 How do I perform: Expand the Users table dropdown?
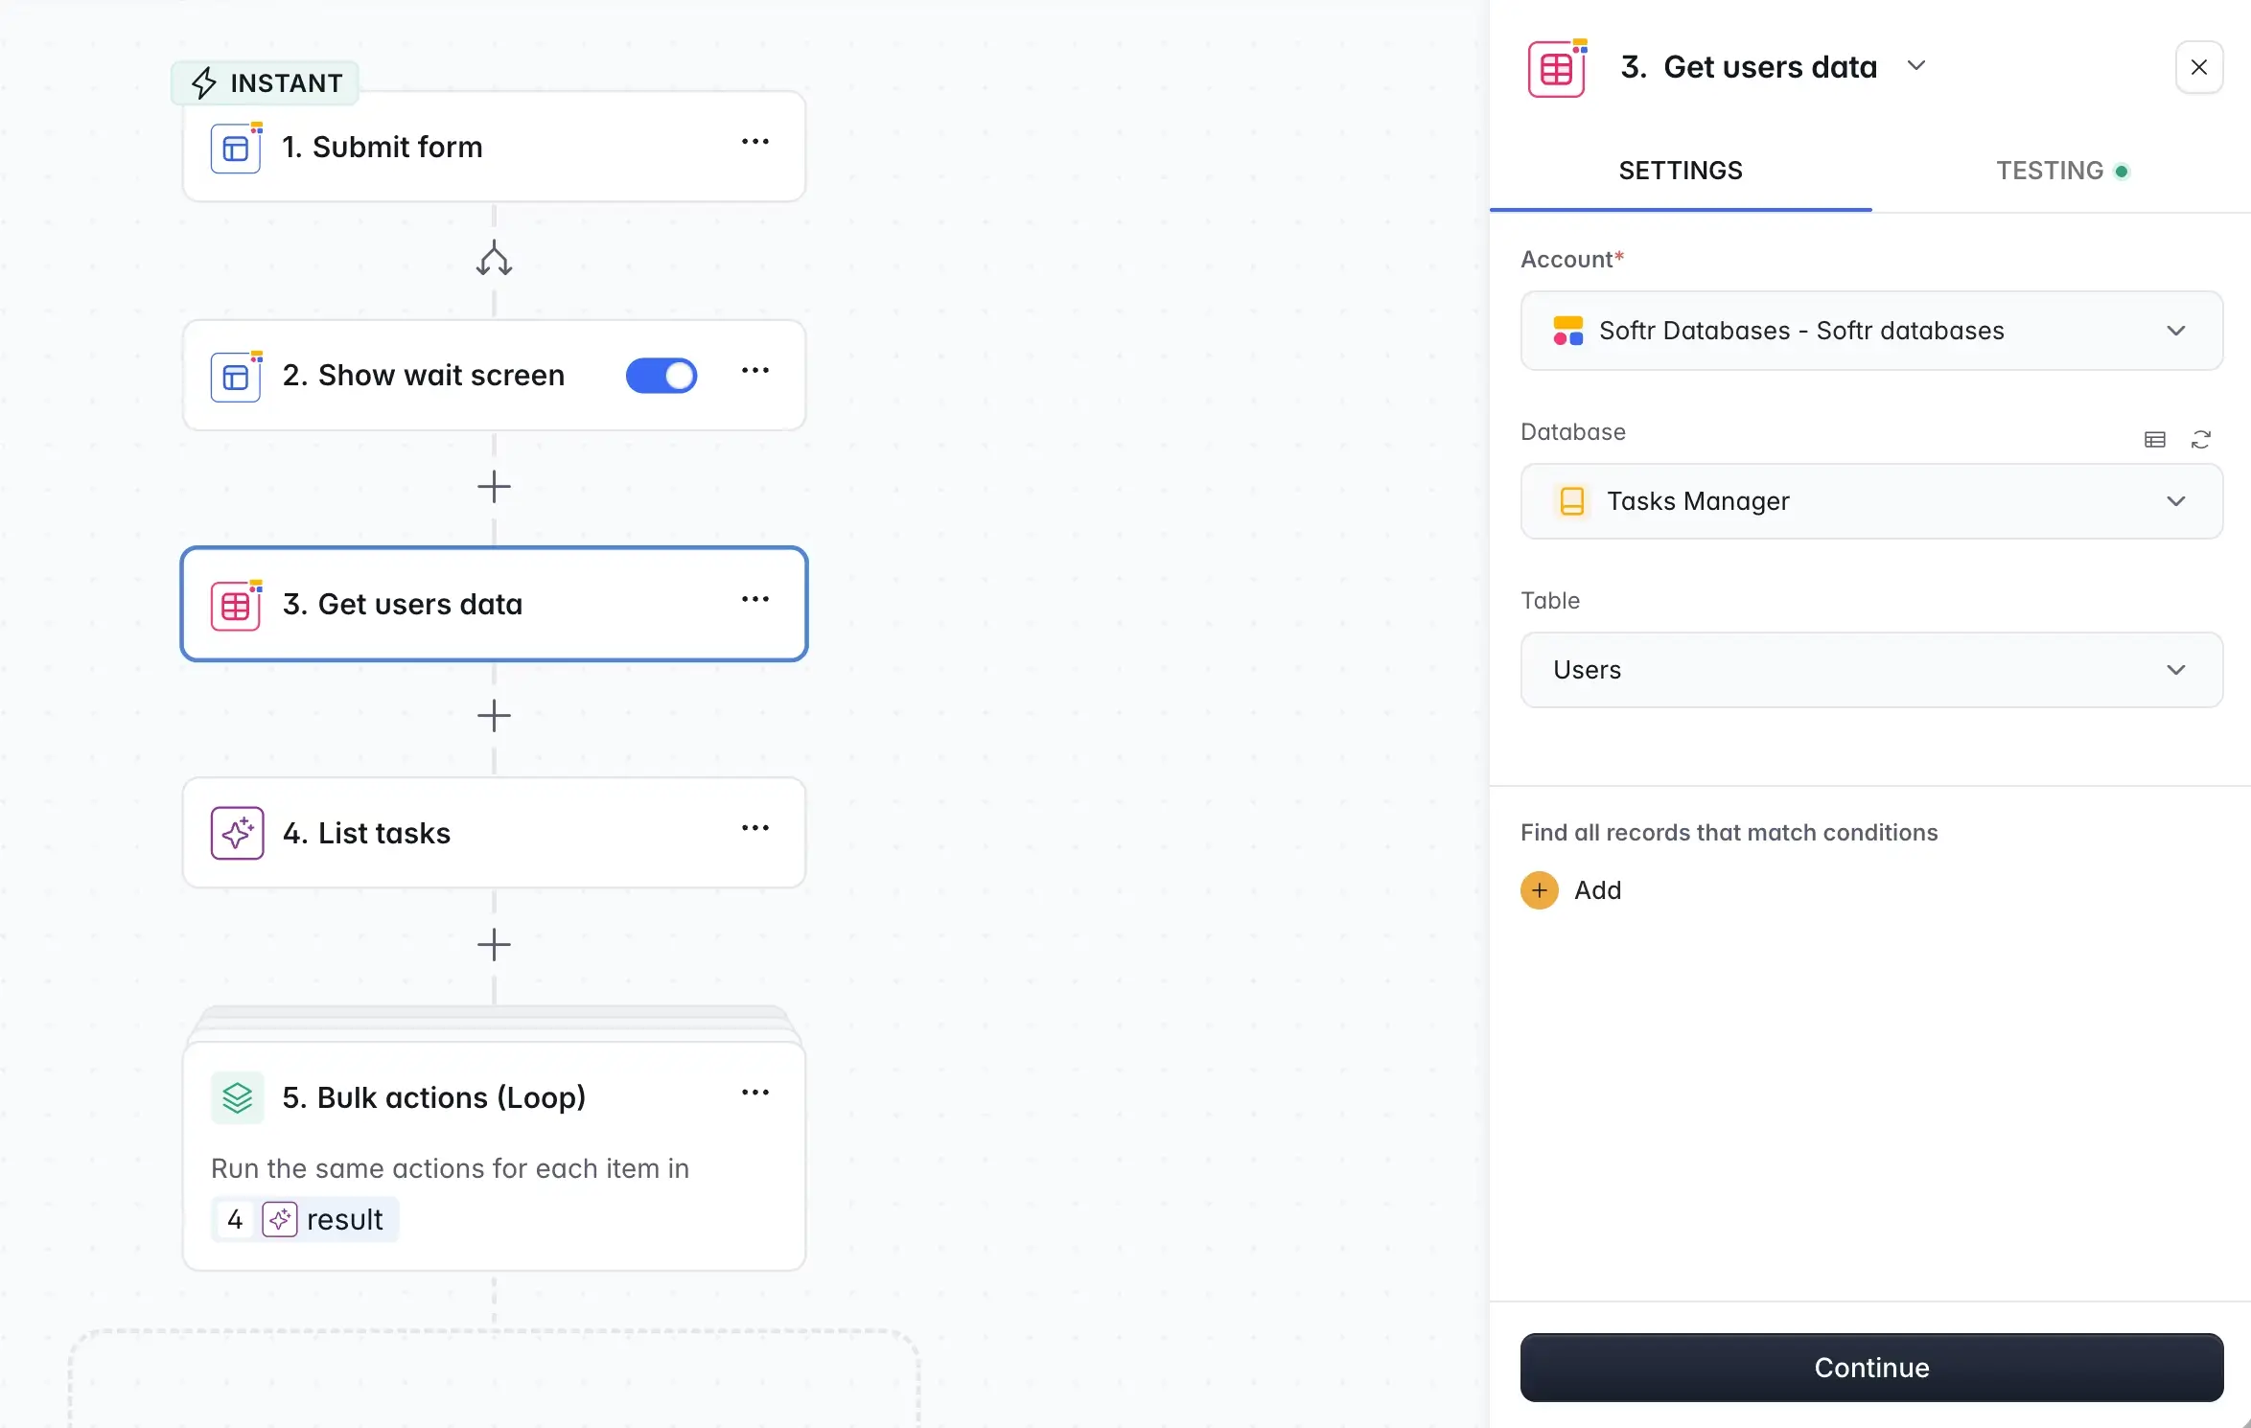click(2177, 670)
